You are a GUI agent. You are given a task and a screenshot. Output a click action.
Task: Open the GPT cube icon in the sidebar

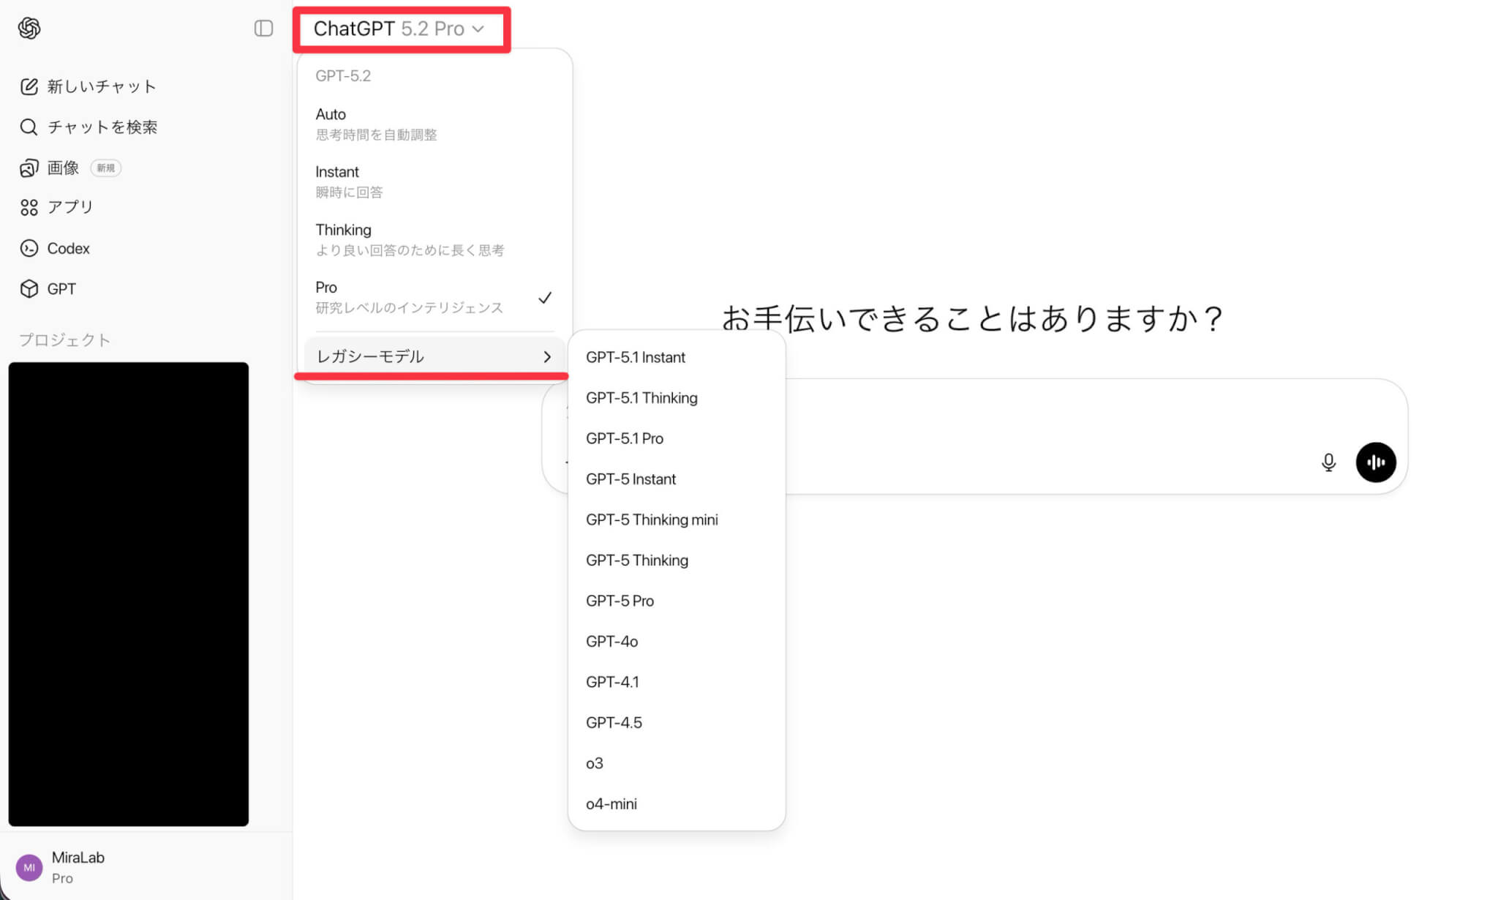click(x=29, y=289)
